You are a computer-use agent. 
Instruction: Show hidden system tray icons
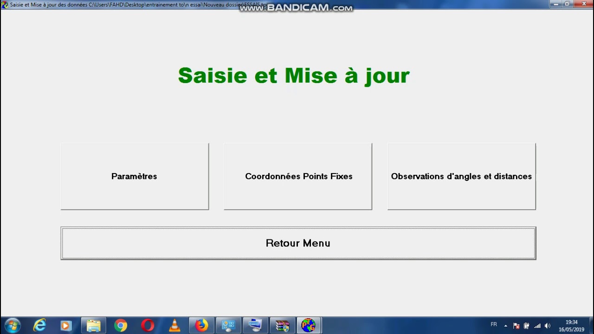tap(506, 326)
